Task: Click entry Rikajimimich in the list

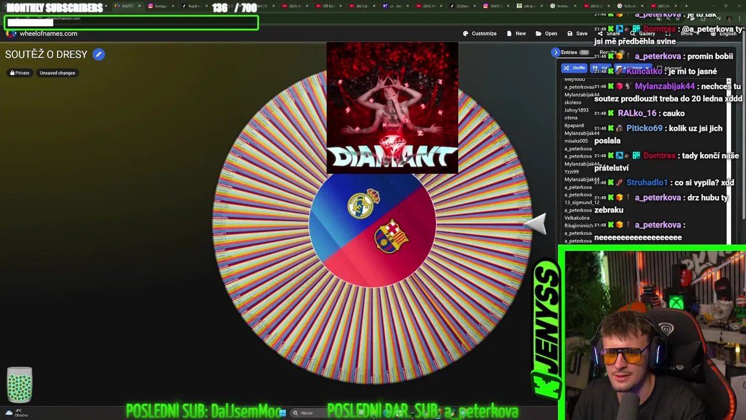Action: click(x=579, y=225)
